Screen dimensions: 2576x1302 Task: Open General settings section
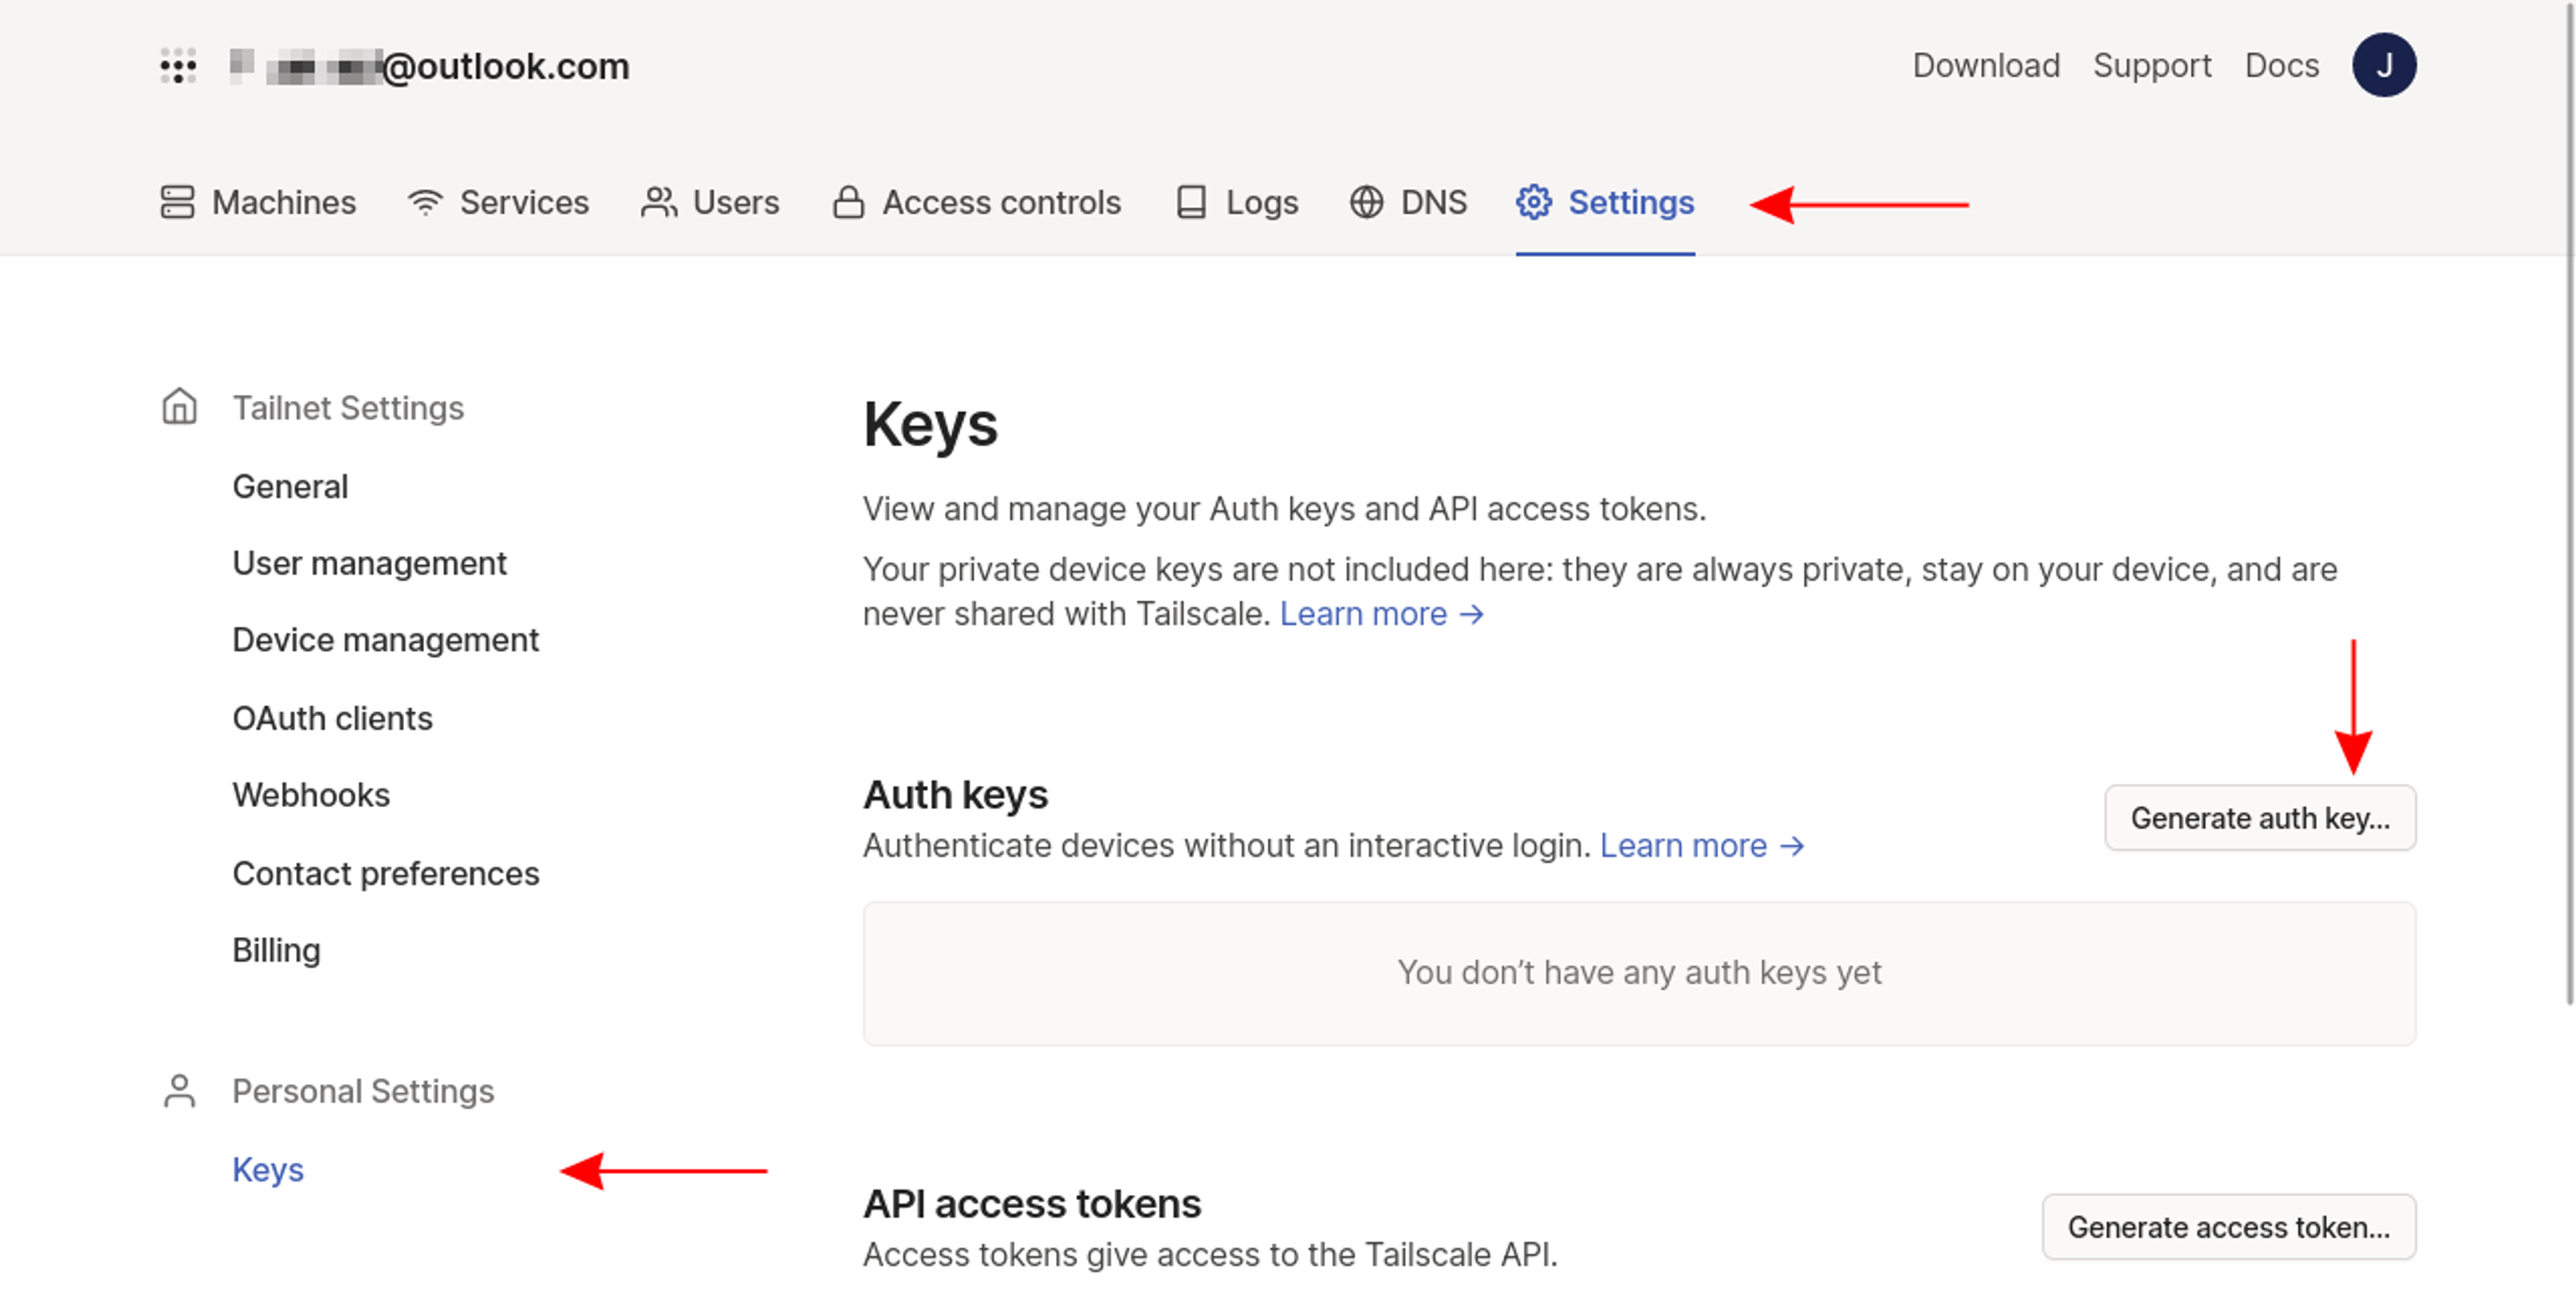tap(290, 485)
